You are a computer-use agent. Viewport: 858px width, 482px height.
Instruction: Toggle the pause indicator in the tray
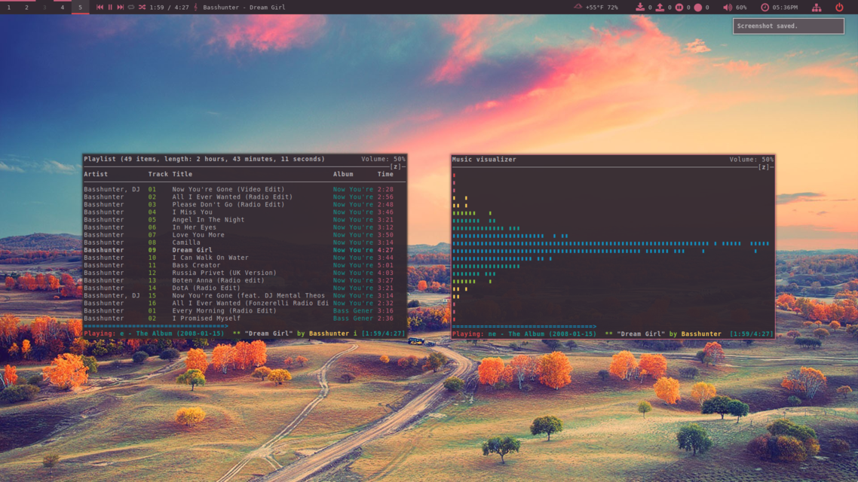[x=679, y=7]
